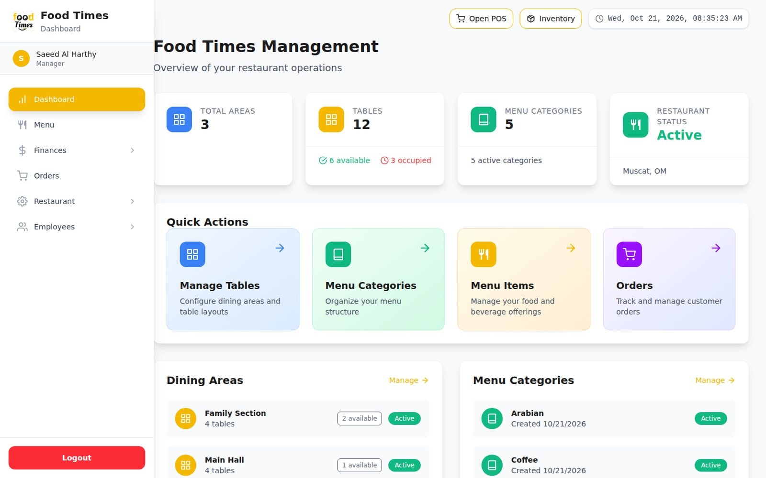Open Orders in the sidebar

tap(77, 176)
